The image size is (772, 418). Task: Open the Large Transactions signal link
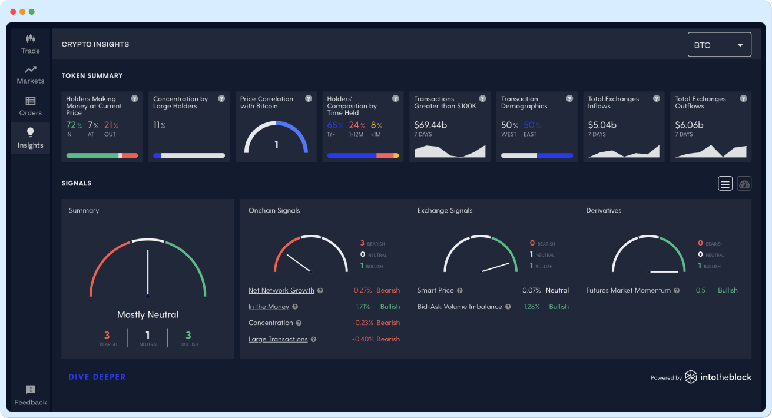coord(278,339)
